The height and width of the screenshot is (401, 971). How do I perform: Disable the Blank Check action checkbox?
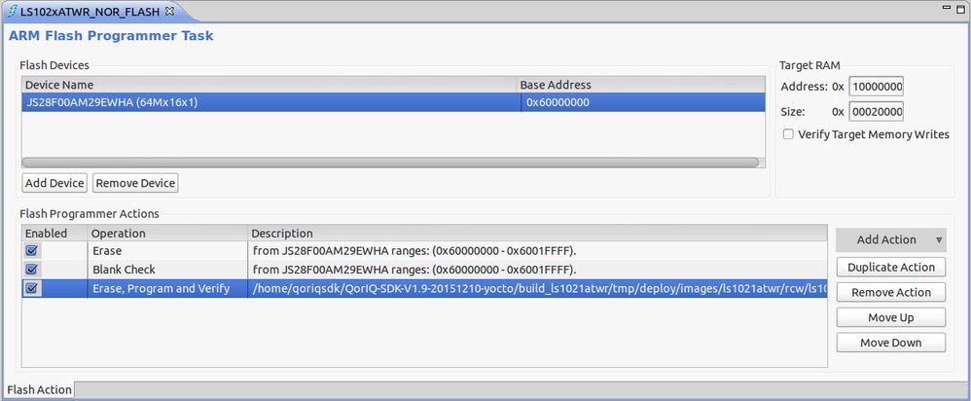32,270
